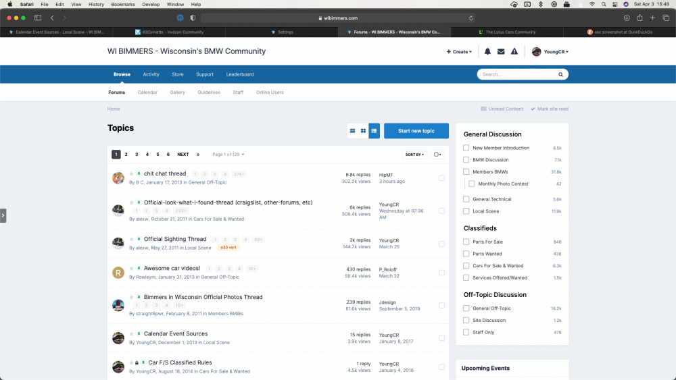
Task: Open the notifications bell icon
Action: coord(487,52)
